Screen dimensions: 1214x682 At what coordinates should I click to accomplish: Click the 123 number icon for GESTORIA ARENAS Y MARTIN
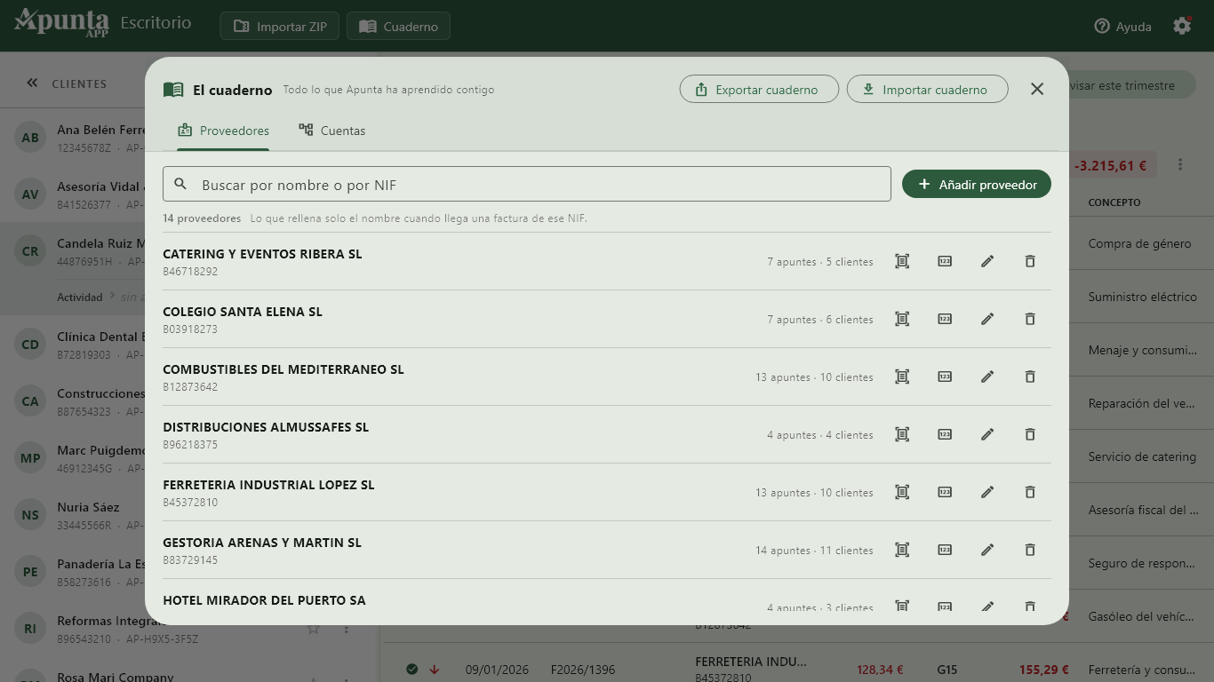[x=945, y=550]
